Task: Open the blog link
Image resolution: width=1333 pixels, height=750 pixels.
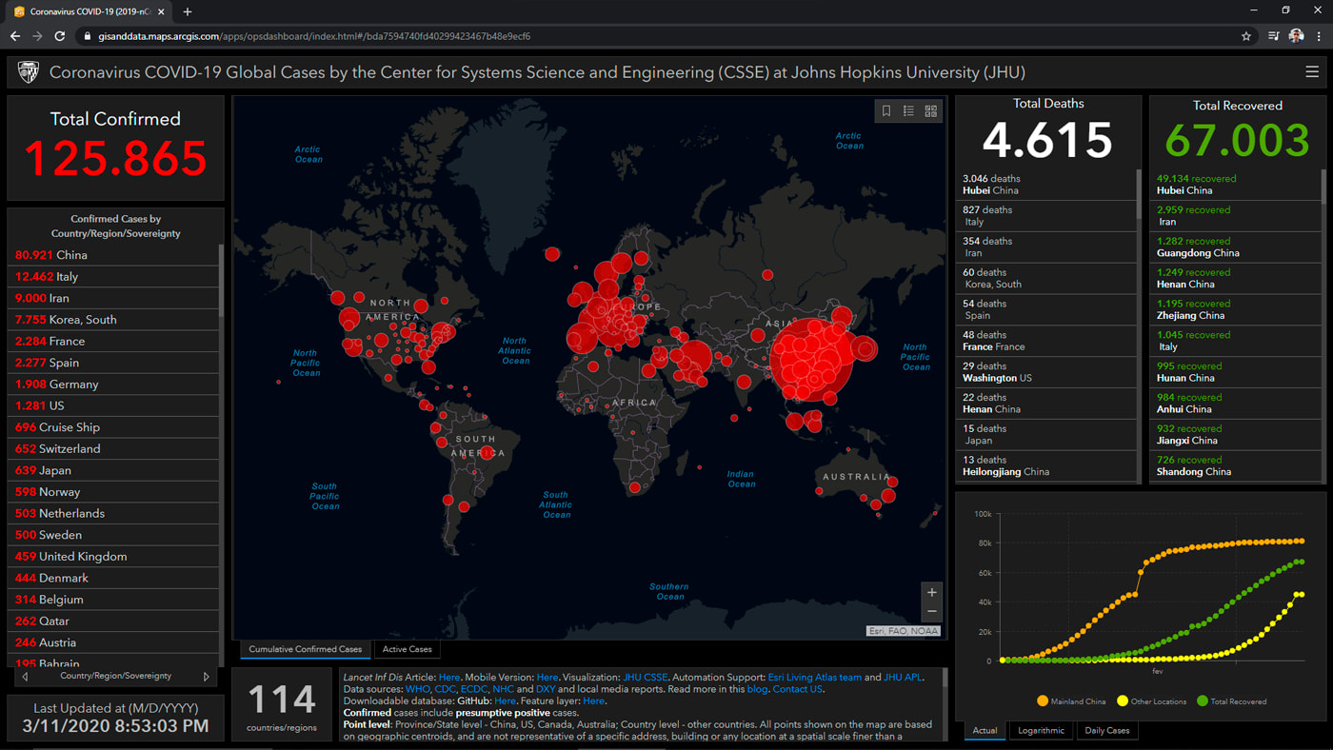Action: [757, 689]
